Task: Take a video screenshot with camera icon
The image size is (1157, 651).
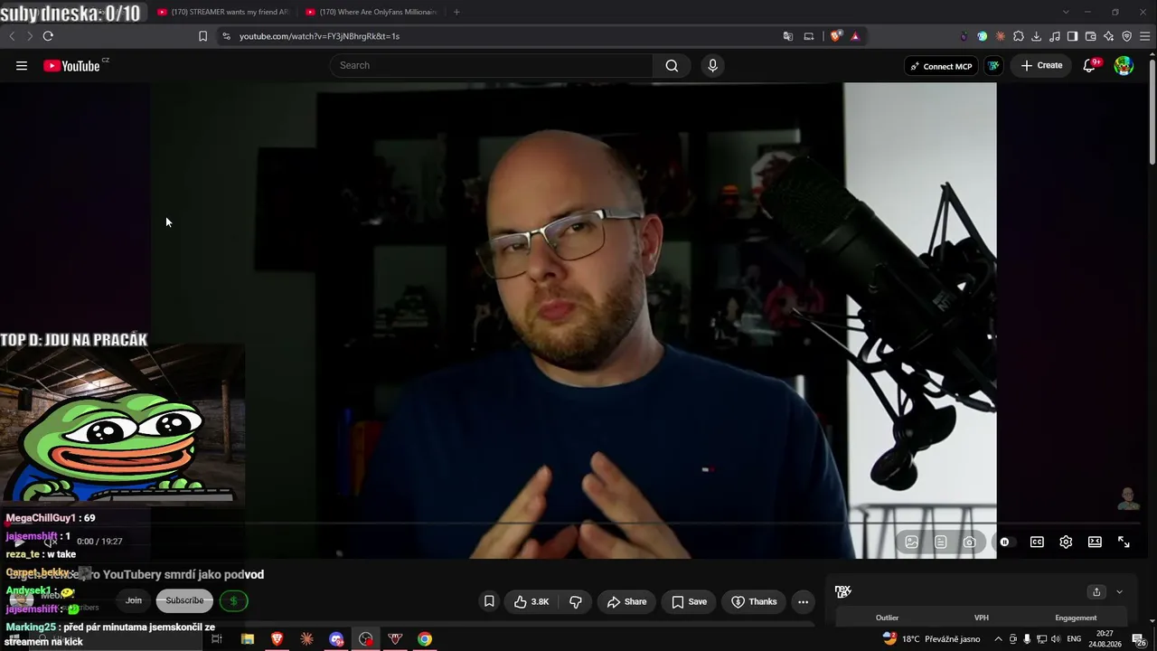Action: [x=969, y=542]
